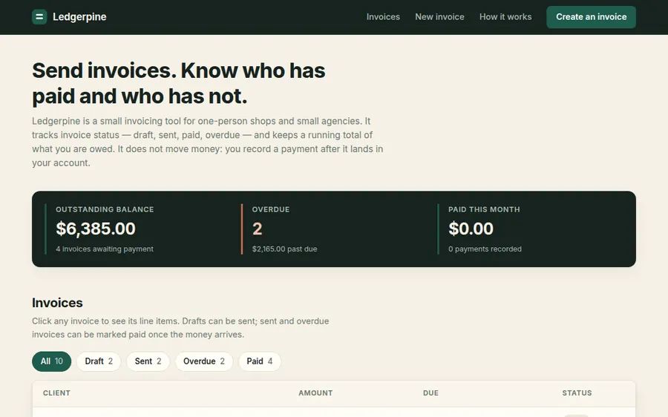Filter invoices by Sent 2
The height and width of the screenshot is (417, 668).
tap(148, 361)
